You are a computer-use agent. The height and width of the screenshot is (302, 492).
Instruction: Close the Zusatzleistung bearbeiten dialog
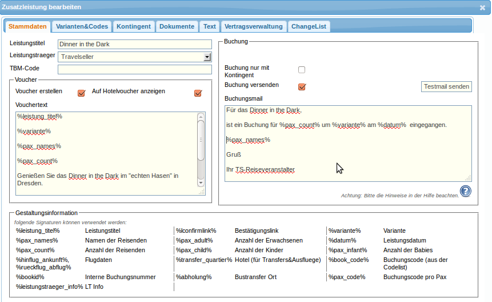482,7
